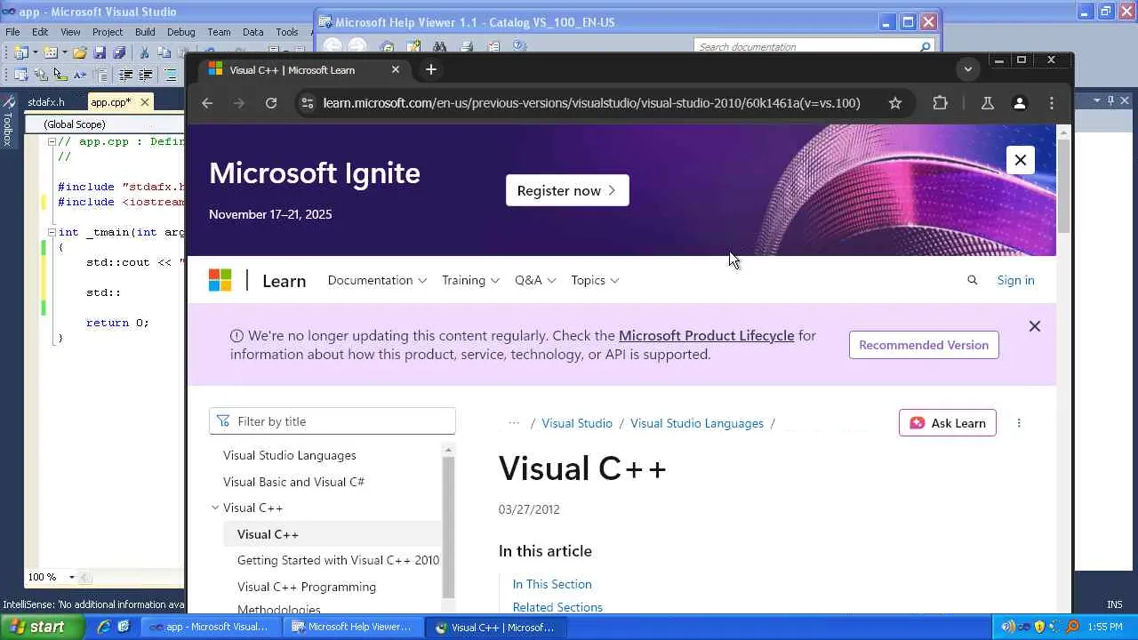Screen dimensions: 1138x640
Task: Click the Cut scissors icon in Visual Studio
Action: [x=144, y=53]
